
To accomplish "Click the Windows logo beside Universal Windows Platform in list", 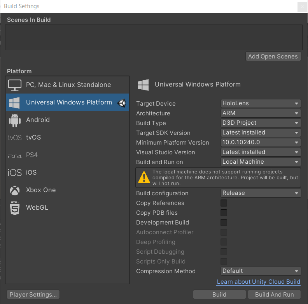I will point(14,103).
